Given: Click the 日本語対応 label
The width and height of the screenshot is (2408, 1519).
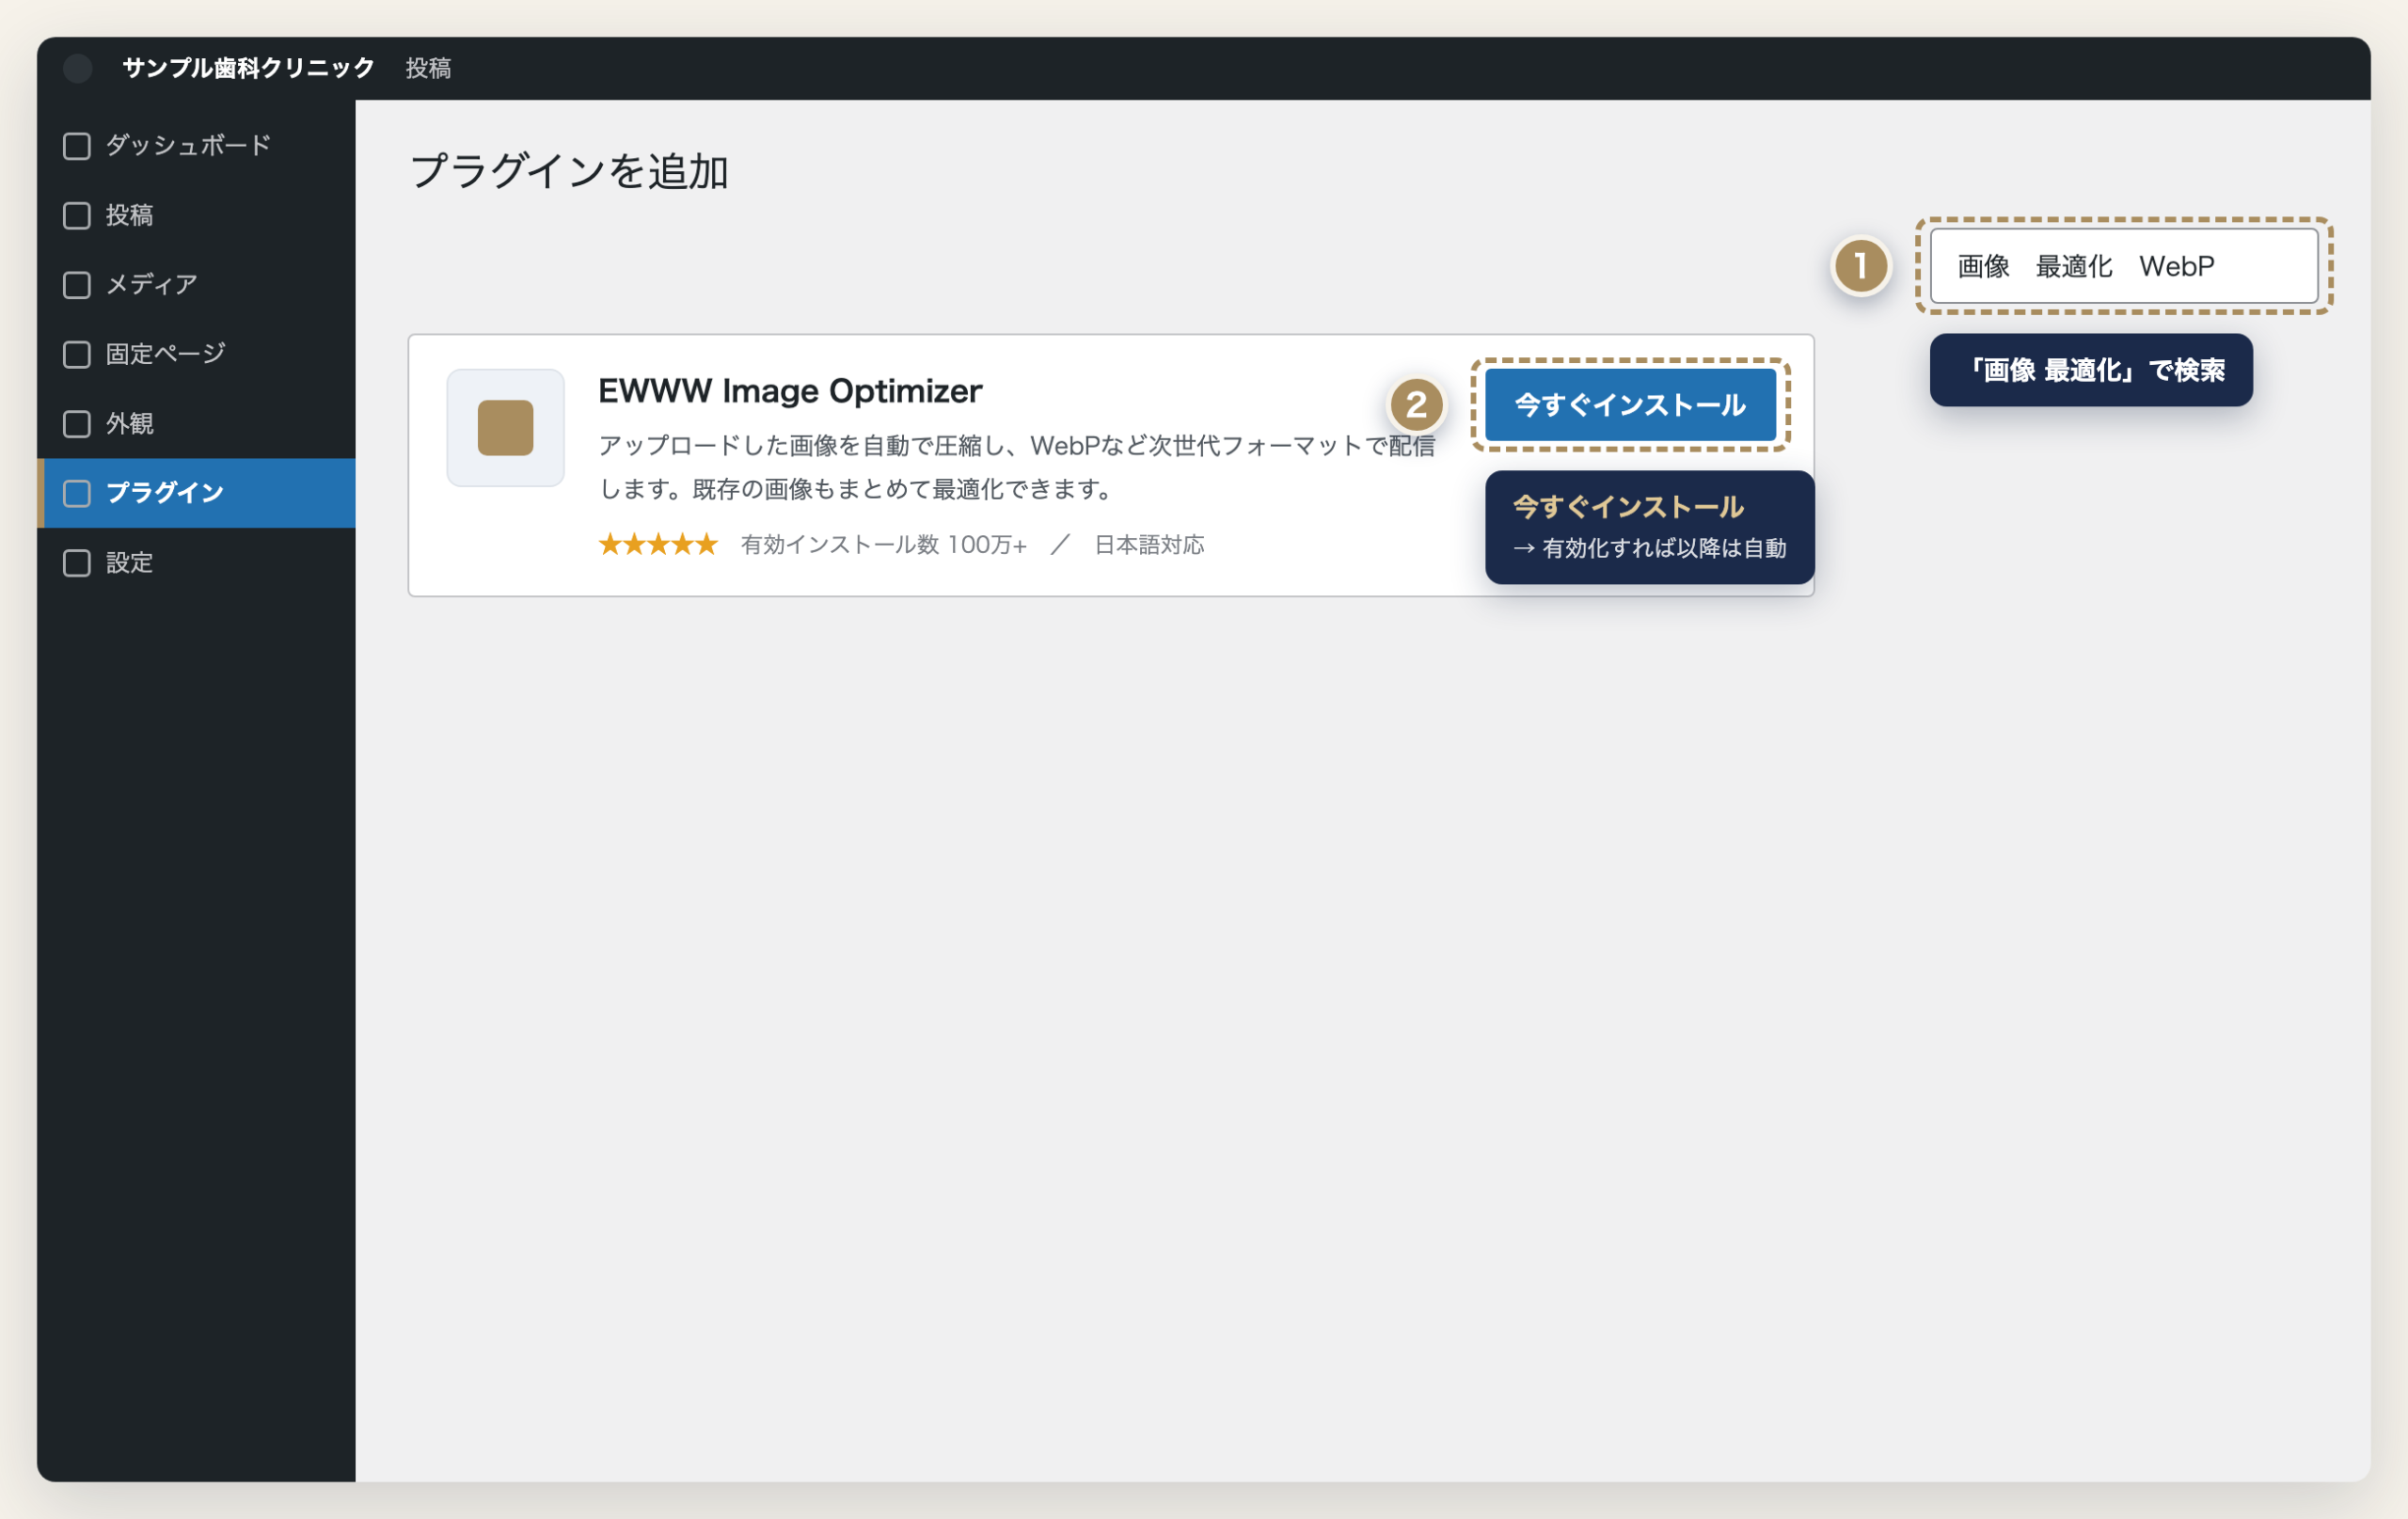Looking at the screenshot, I should point(1149,545).
